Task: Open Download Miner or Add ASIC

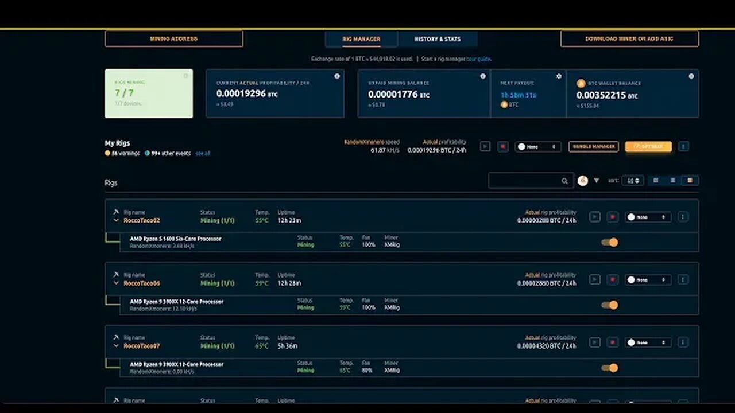Action: (629, 38)
